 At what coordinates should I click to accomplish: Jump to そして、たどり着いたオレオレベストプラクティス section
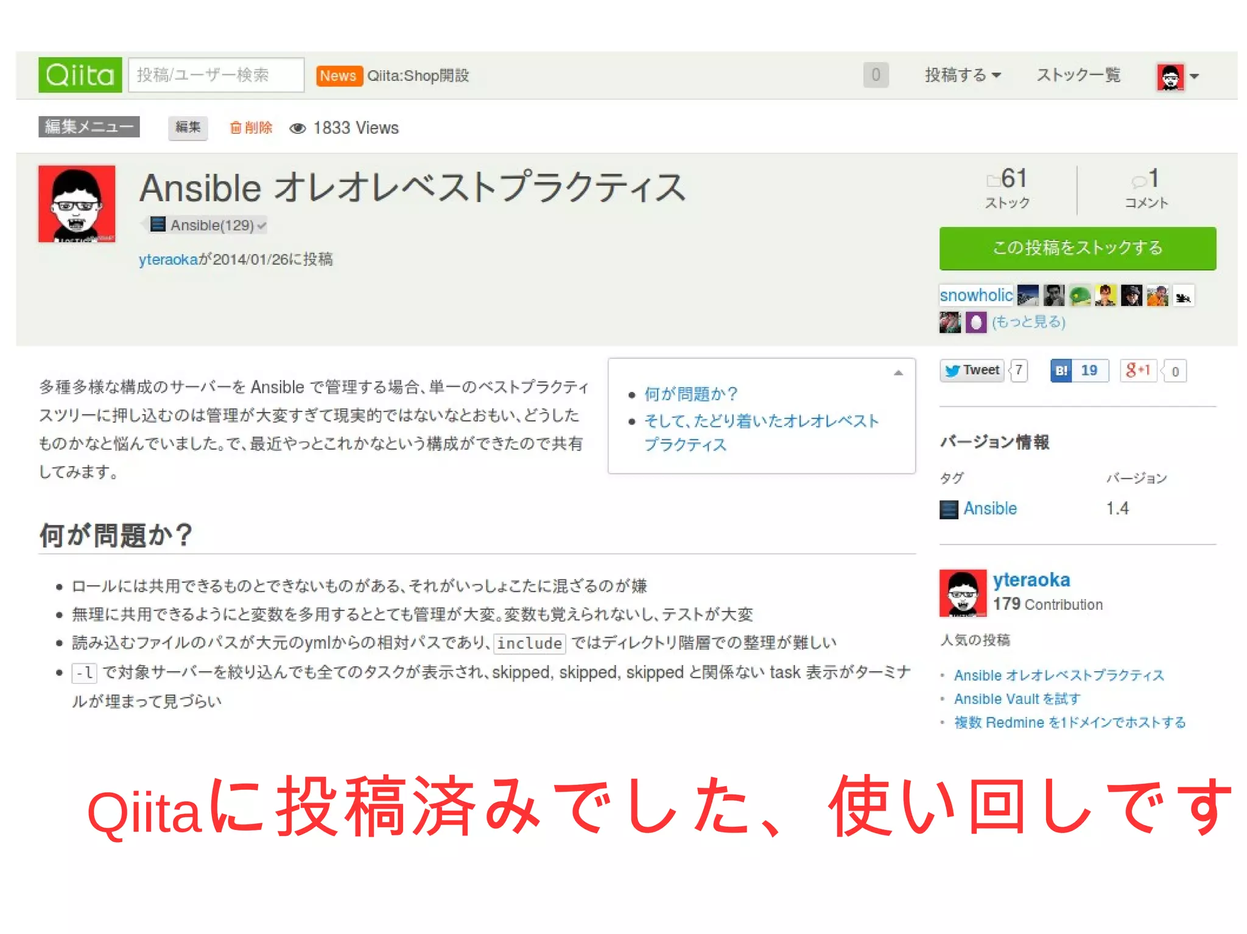[x=762, y=432]
